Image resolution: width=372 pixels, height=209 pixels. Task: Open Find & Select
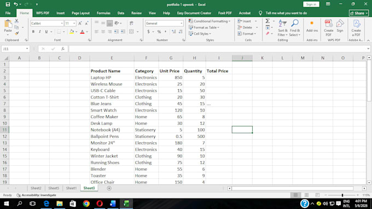point(295,28)
